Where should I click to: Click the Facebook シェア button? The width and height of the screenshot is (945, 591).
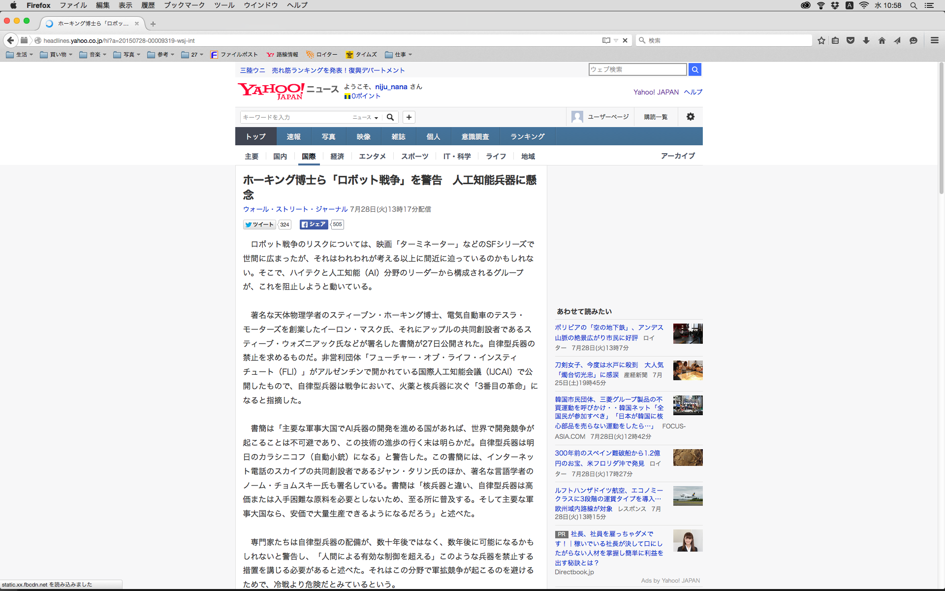[x=314, y=225]
